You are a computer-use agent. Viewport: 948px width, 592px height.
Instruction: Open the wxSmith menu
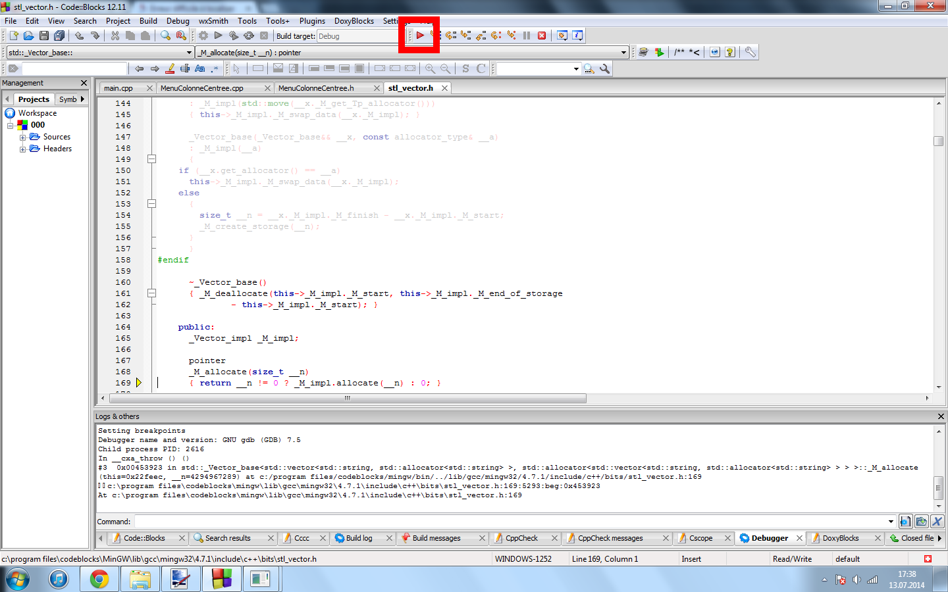coord(213,21)
